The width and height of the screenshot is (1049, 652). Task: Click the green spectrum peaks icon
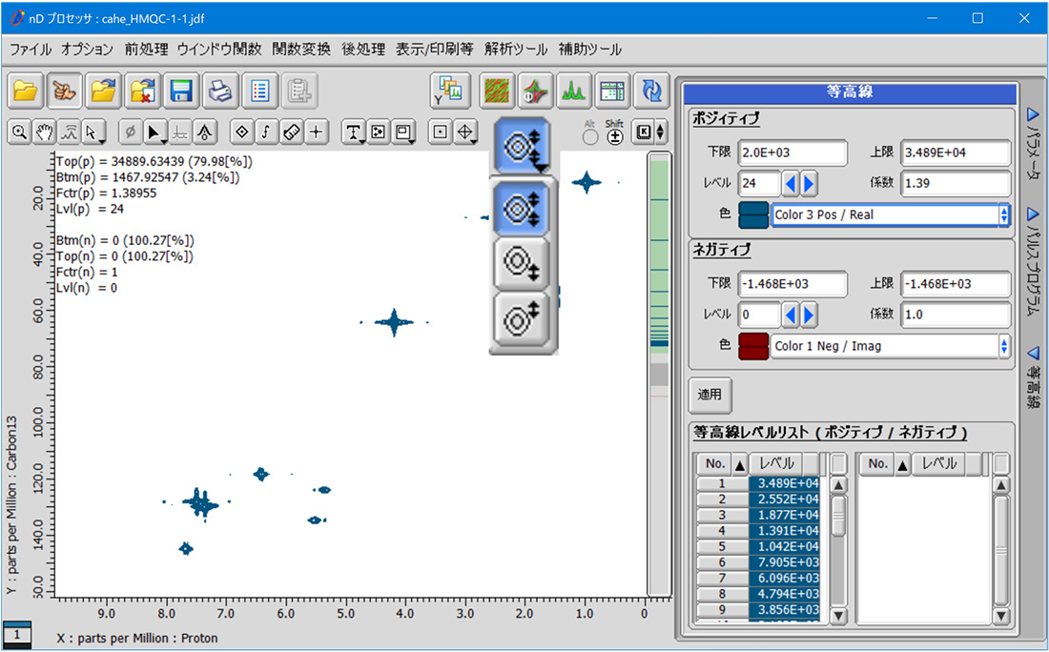pyautogui.click(x=573, y=91)
